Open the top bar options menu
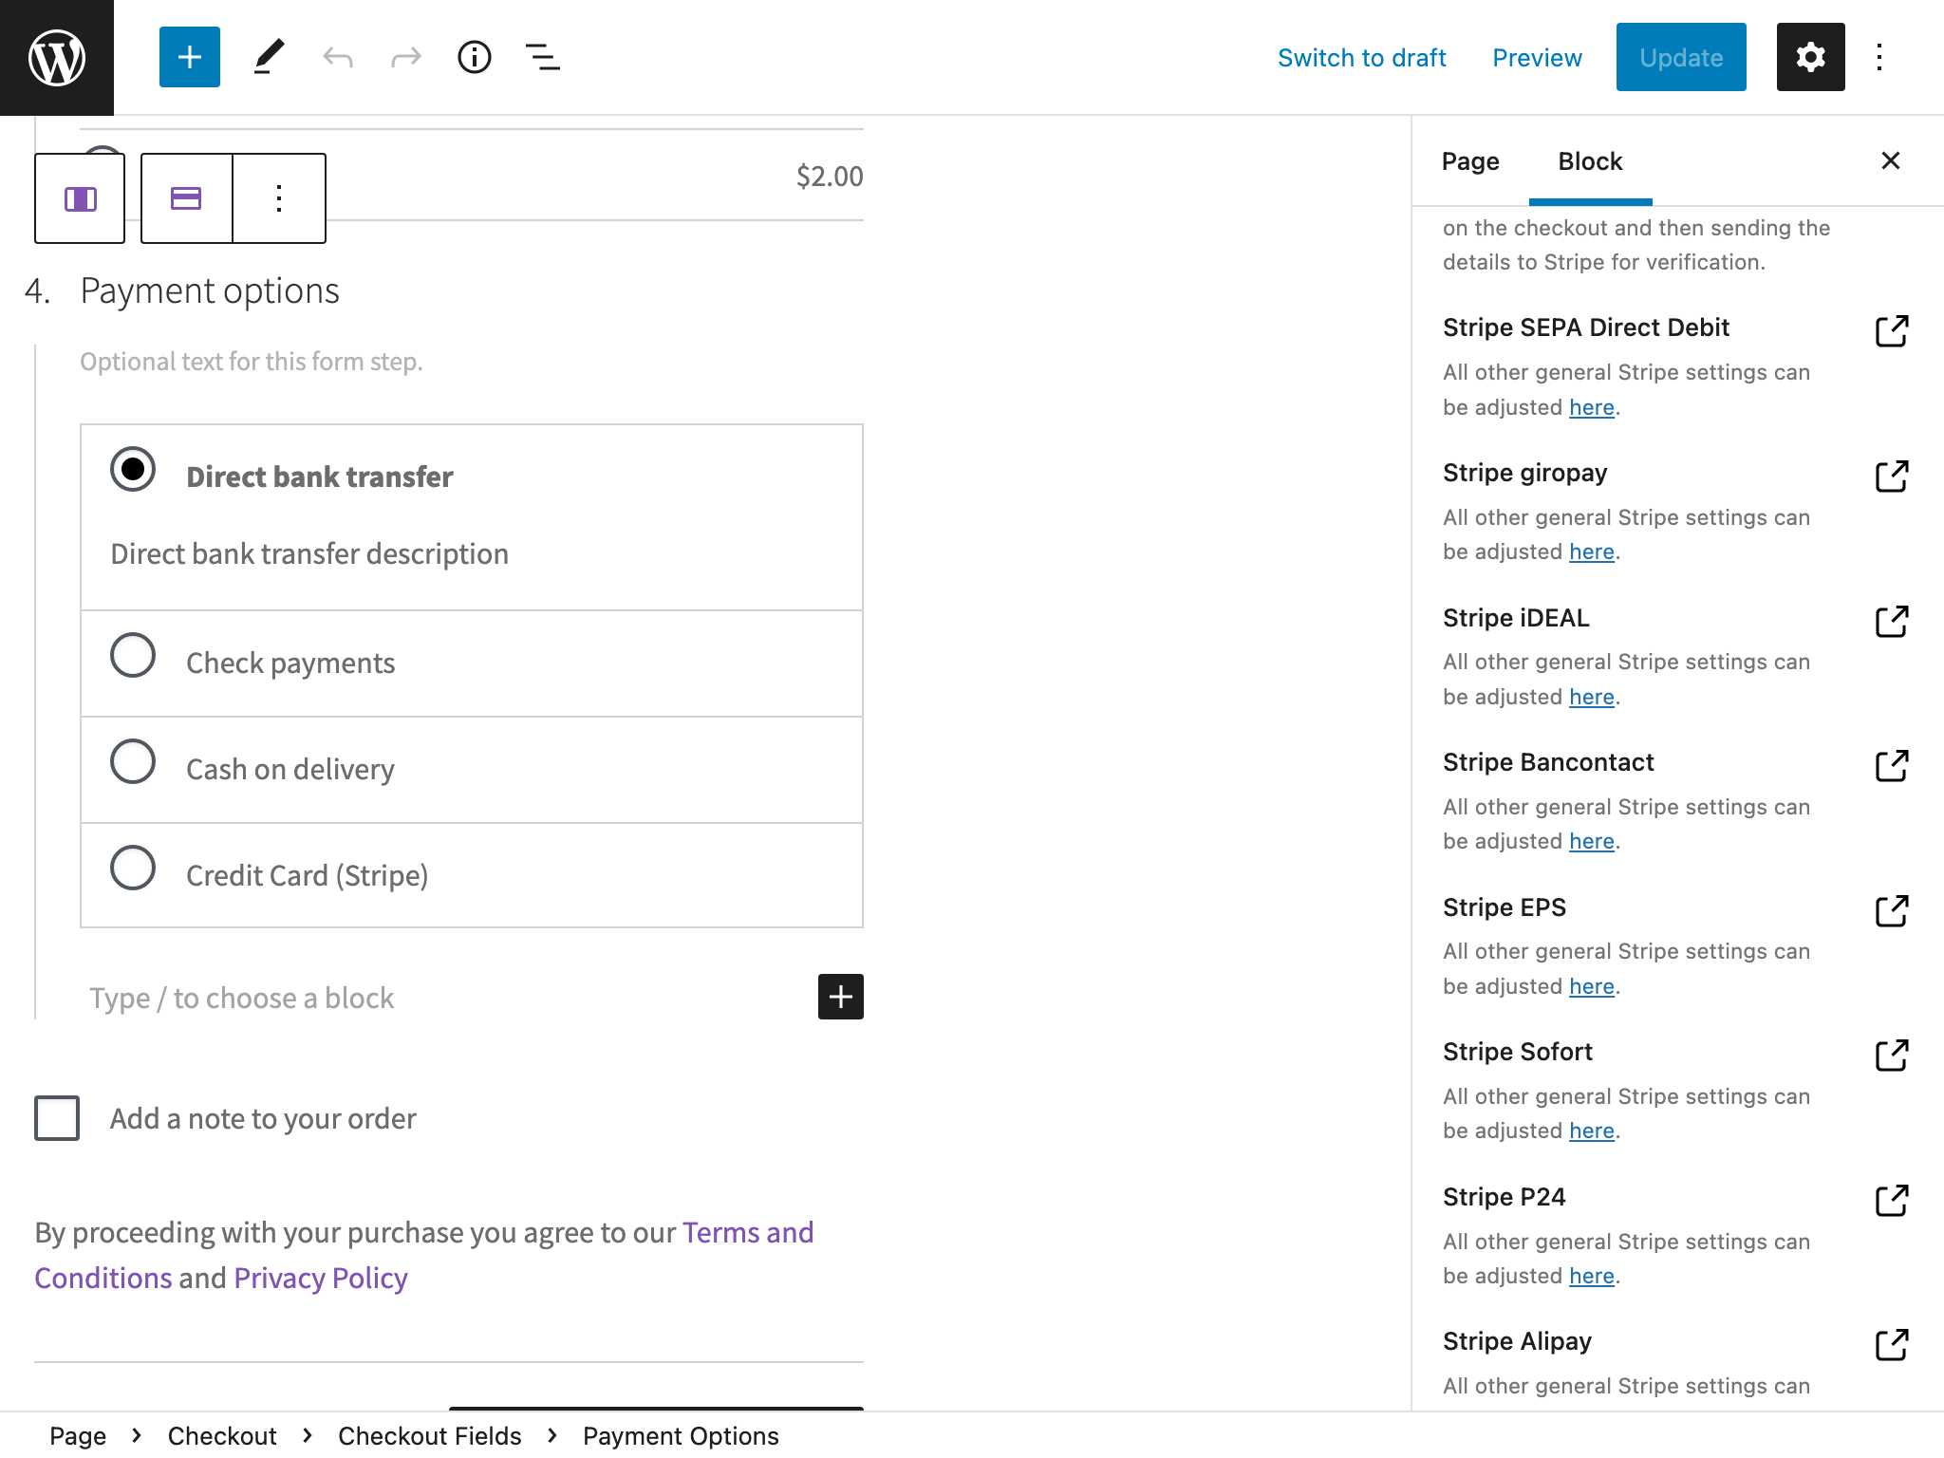Viewport: 1944px width, 1458px height. coord(1879,57)
